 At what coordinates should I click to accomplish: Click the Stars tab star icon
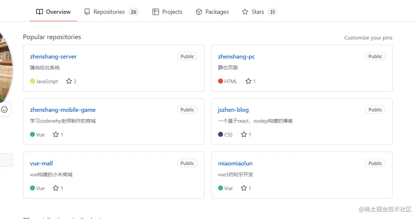(x=245, y=12)
